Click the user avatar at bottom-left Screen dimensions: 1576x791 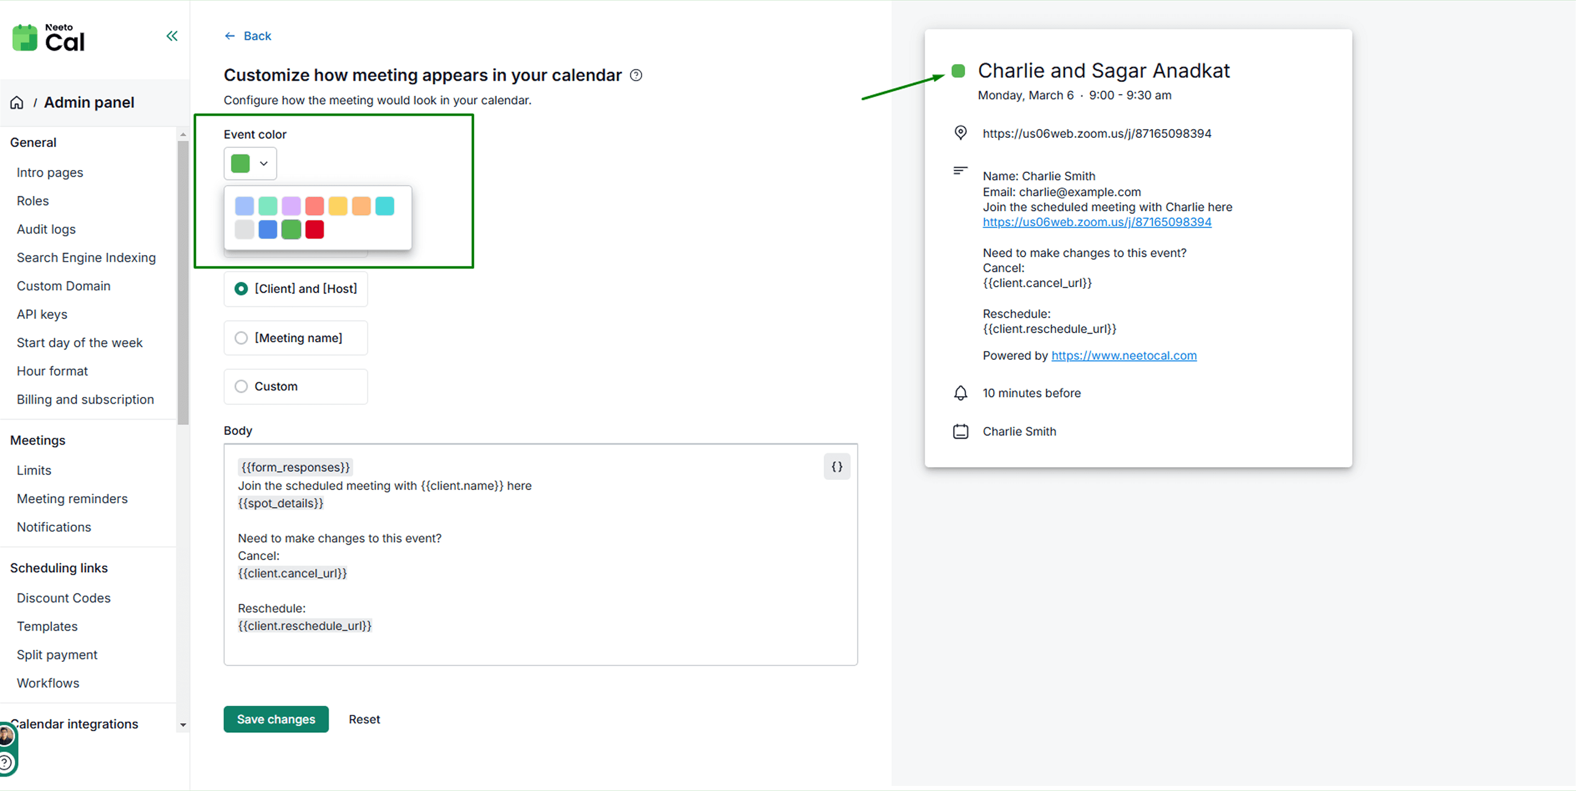click(6, 735)
